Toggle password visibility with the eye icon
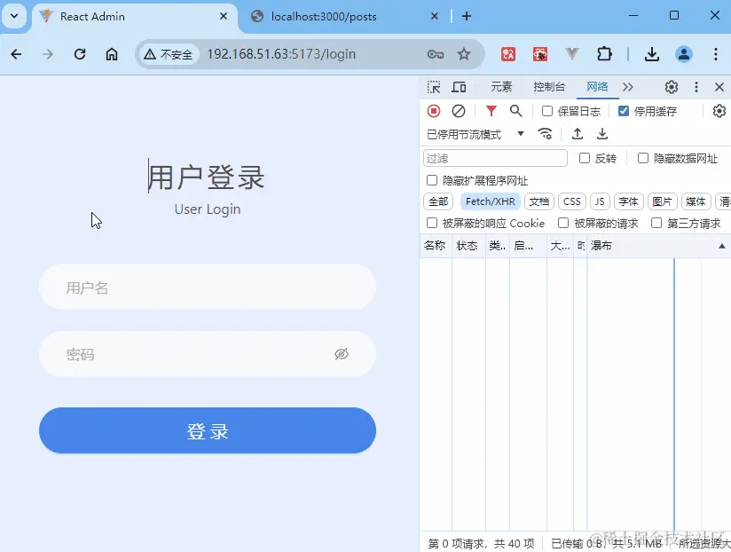Screen dimensions: 731x552 click(342, 354)
